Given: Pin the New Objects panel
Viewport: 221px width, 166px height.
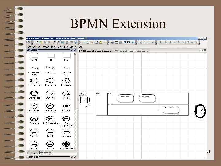Looking at the screenshot, I should [72, 50].
